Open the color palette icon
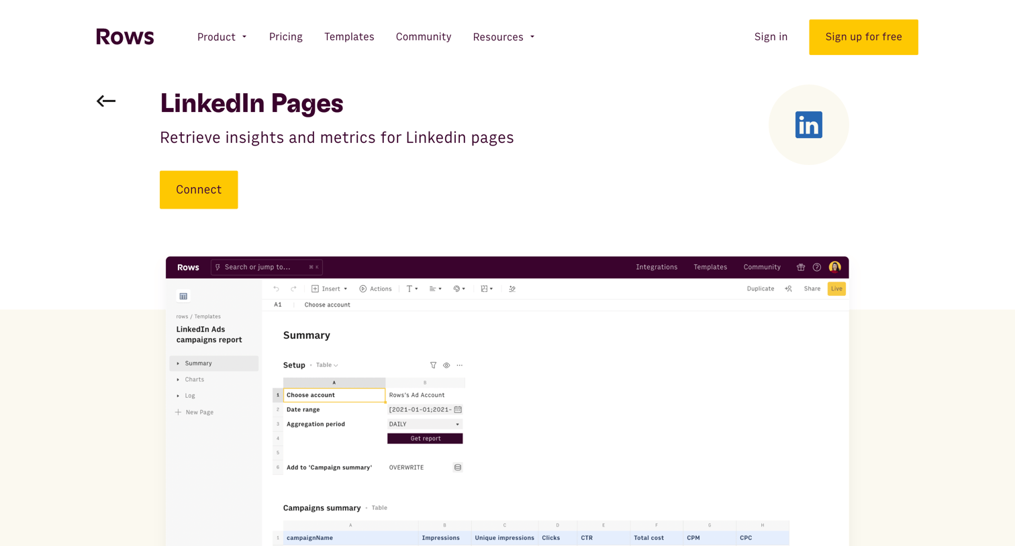This screenshot has width=1015, height=546. [459, 288]
